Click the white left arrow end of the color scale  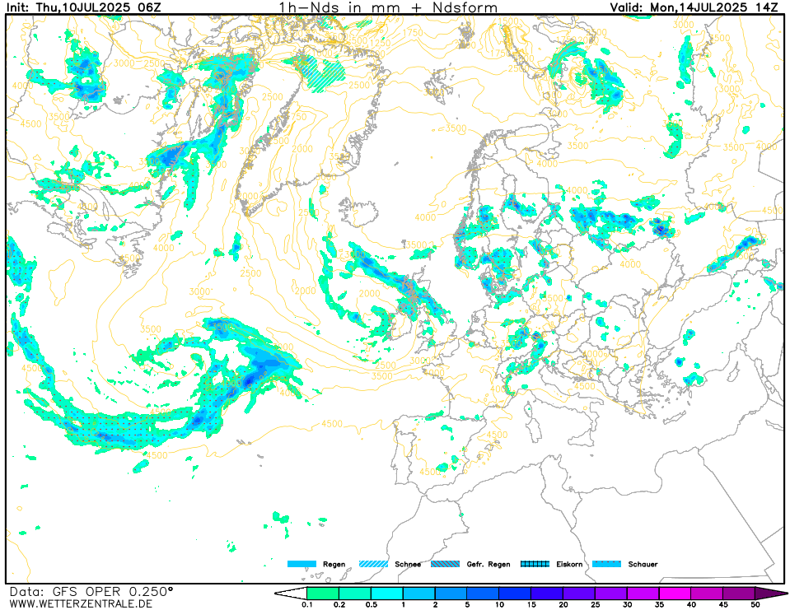291,594
